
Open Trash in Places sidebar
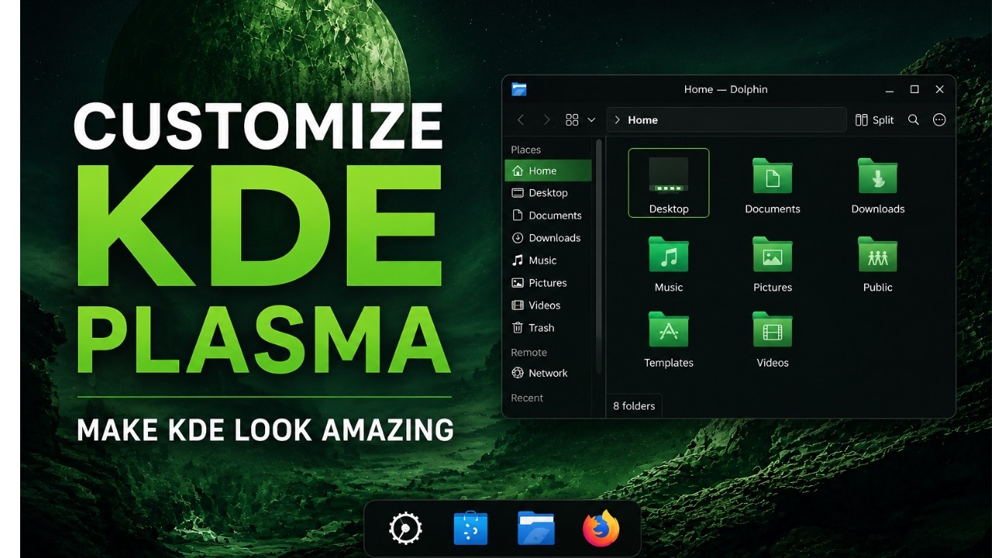point(548,328)
